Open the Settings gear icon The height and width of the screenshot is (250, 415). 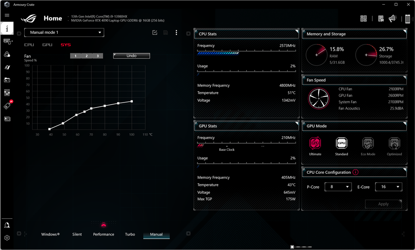point(7,237)
